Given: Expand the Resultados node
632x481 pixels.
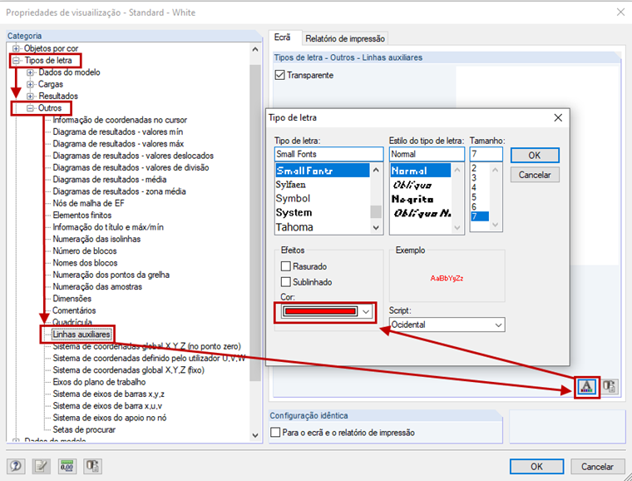Looking at the screenshot, I should pyautogui.click(x=30, y=96).
